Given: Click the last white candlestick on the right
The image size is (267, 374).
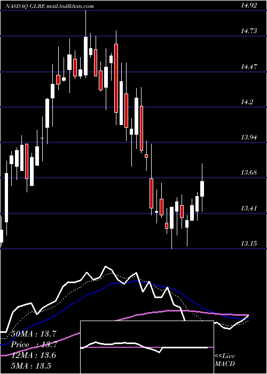Looking at the screenshot, I should 202,188.
